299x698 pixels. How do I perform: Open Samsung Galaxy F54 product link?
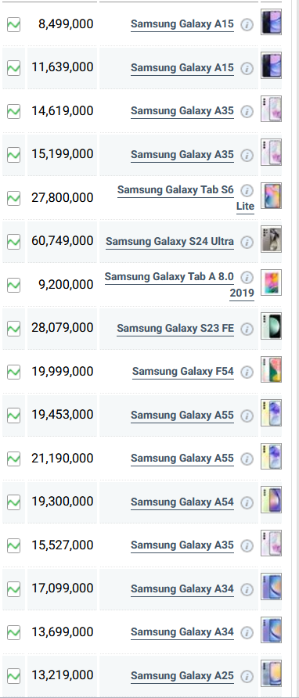point(183,372)
